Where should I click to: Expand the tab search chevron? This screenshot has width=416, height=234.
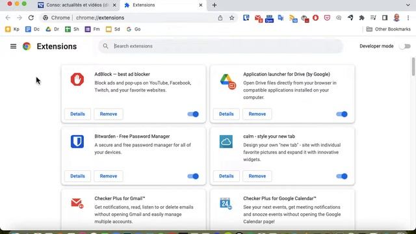[408, 5]
